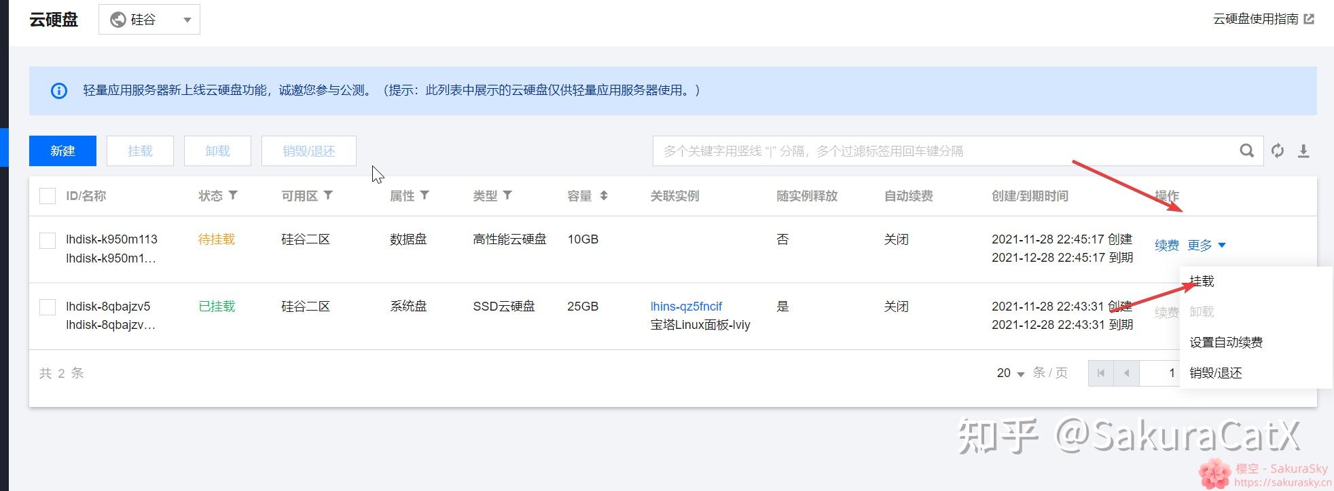Click the 数据盘 attribute cell
The image size is (1334, 491).
tap(408, 239)
